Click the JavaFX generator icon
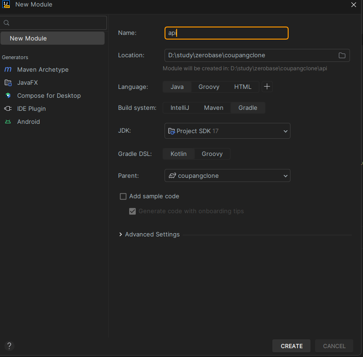363x357 pixels. point(8,82)
